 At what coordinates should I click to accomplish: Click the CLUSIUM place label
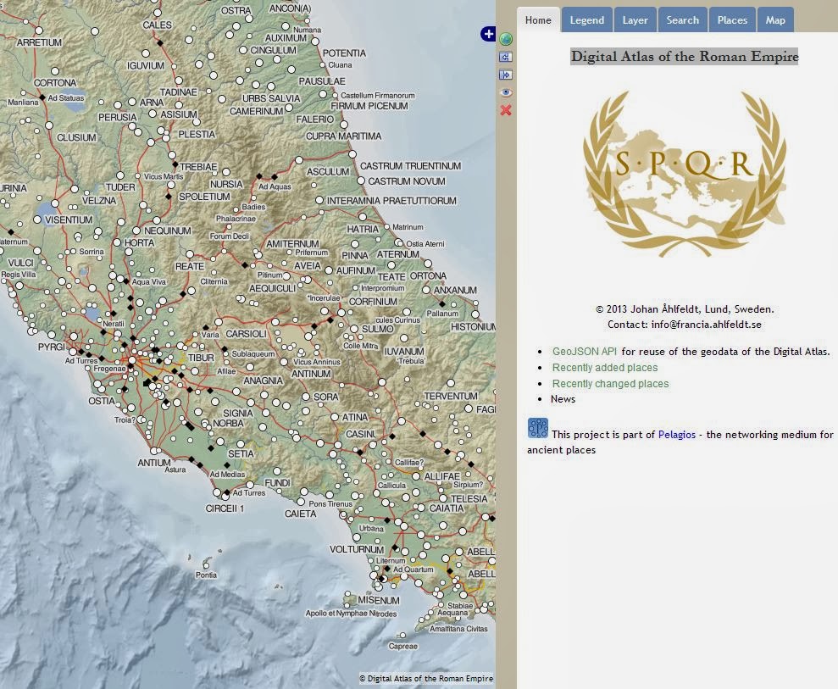point(76,137)
